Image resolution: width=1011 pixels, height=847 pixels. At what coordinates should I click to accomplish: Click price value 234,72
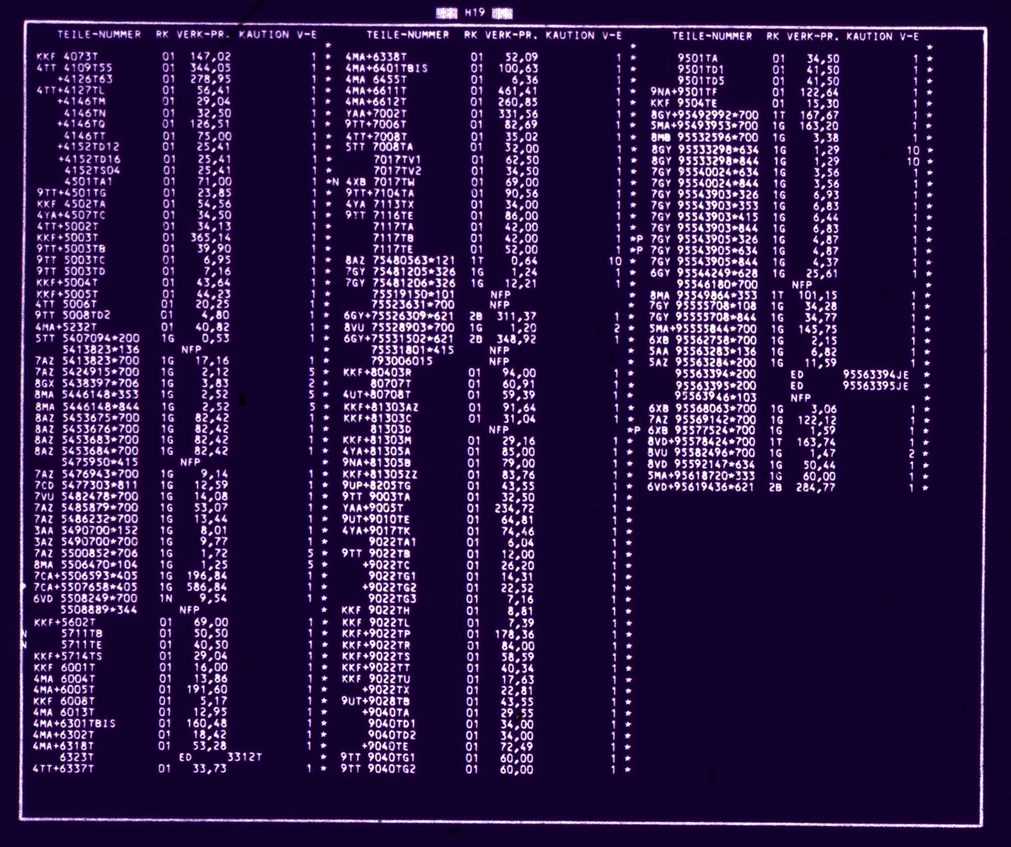tap(515, 509)
